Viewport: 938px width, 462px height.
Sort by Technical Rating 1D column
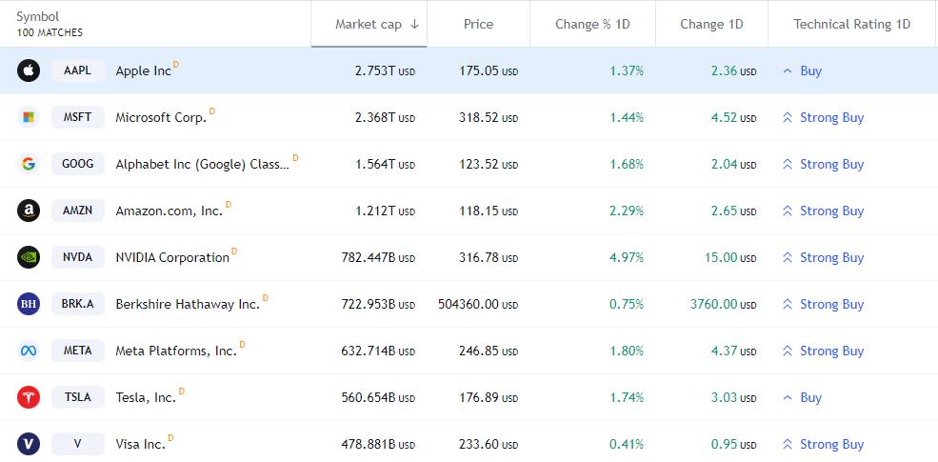(852, 25)
